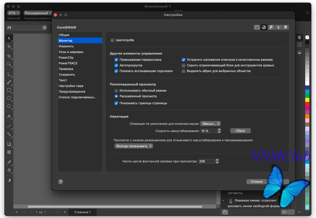Screen dimensions: 316x218
Task: Select the Zoom magnifier tool in toolbox
Action: click(9, 64)
